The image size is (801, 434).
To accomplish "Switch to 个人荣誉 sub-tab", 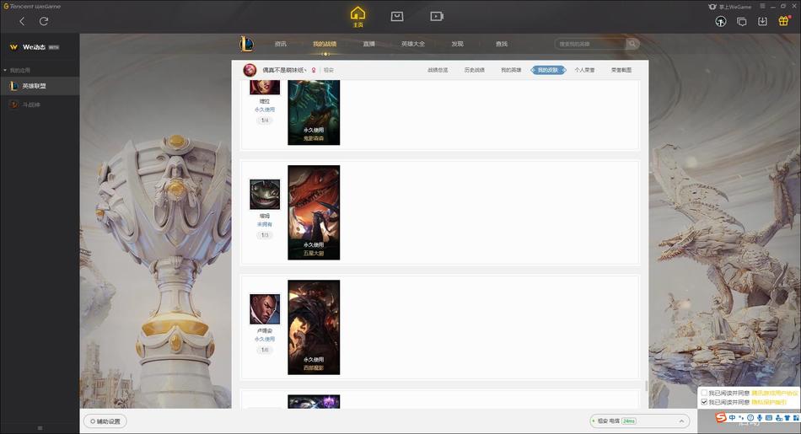I will (585, 70).
